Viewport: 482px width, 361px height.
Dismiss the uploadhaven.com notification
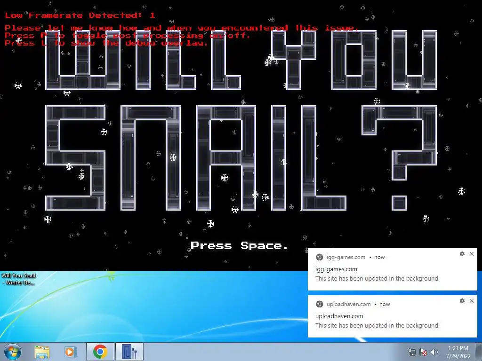(x=472, y=301)
